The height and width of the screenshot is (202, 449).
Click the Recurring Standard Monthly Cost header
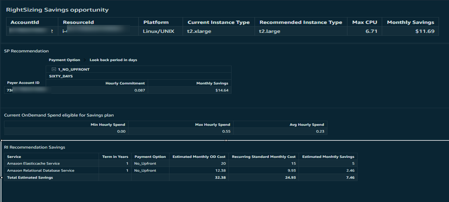(264, 157)
